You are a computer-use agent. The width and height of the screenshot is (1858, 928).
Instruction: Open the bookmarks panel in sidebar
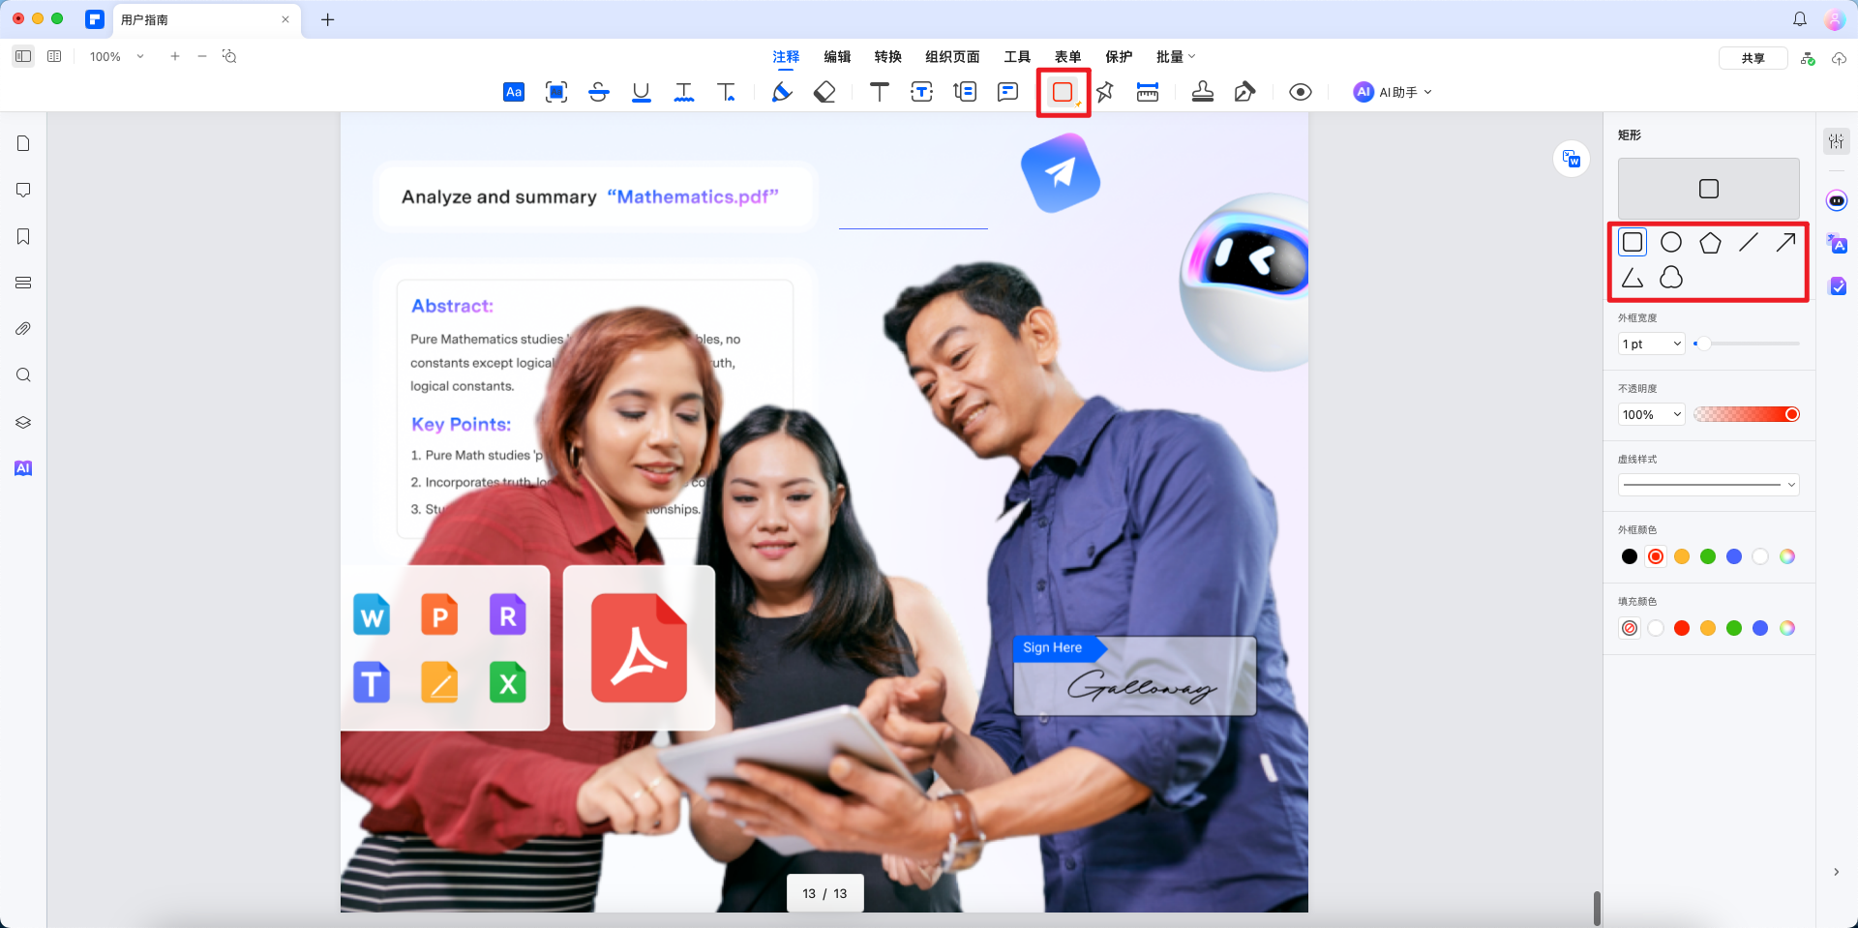(23, 236)
